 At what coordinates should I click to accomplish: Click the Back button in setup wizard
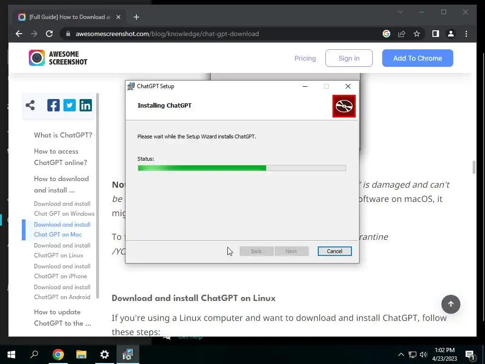click(256, 251)
